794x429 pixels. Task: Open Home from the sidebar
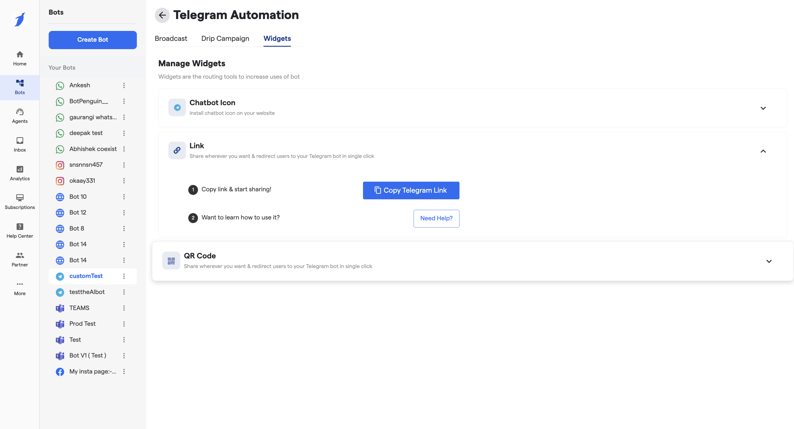(20, 58)
